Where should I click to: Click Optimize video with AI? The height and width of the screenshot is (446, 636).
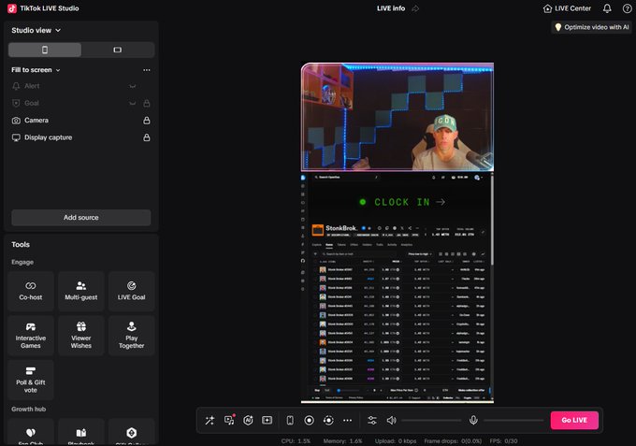591,27
